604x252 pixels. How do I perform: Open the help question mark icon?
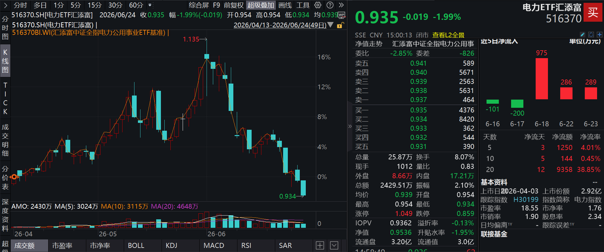pos(330,5)
